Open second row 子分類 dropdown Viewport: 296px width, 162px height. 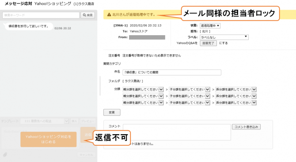point(190,96)
